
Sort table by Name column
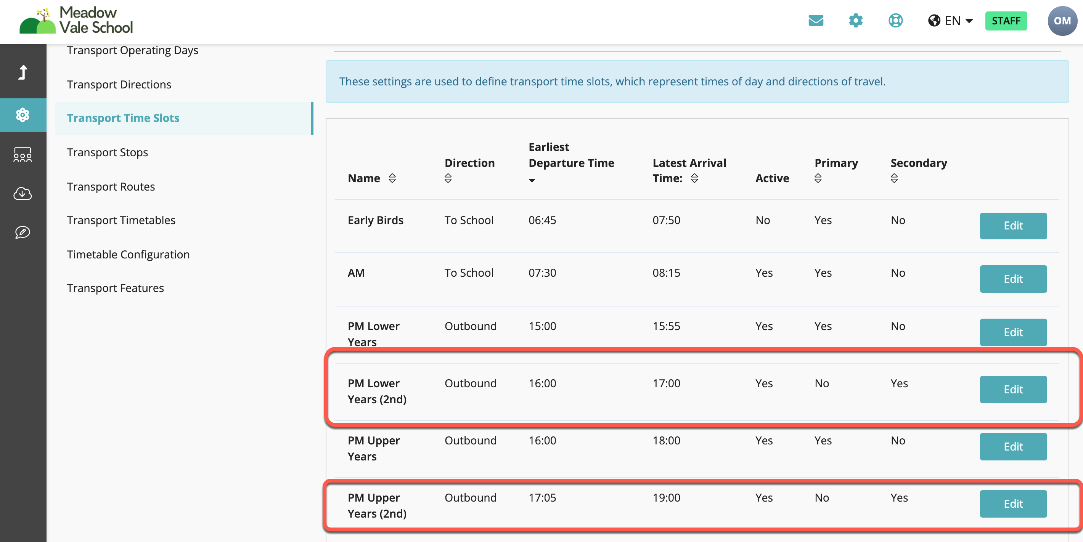coord(392,178)
